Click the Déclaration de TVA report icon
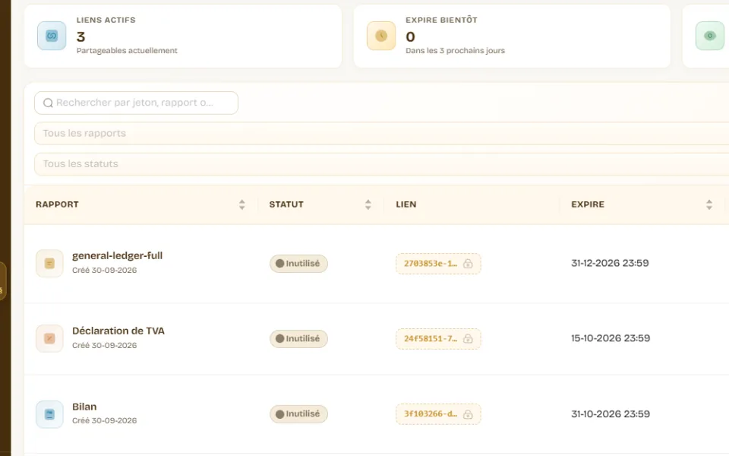The image size is (729, 456). [x=49, y=338]
